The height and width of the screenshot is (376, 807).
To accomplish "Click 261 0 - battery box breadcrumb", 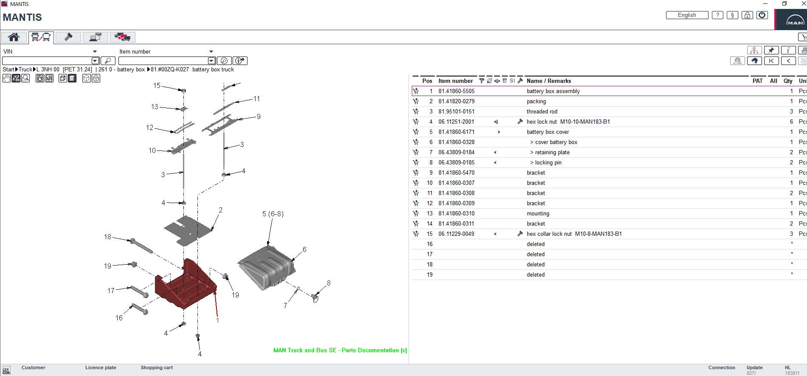I will [121, 69].
